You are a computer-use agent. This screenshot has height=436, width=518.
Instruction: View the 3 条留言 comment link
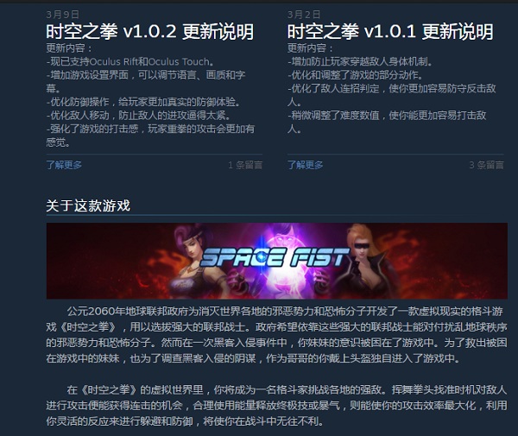[486, 165]
